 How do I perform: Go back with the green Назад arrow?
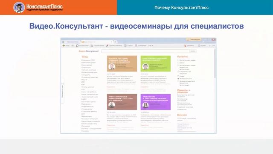[66, 46]
